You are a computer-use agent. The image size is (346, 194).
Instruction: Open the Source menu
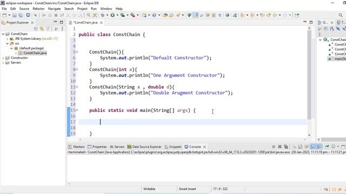(x=24, y=9)
